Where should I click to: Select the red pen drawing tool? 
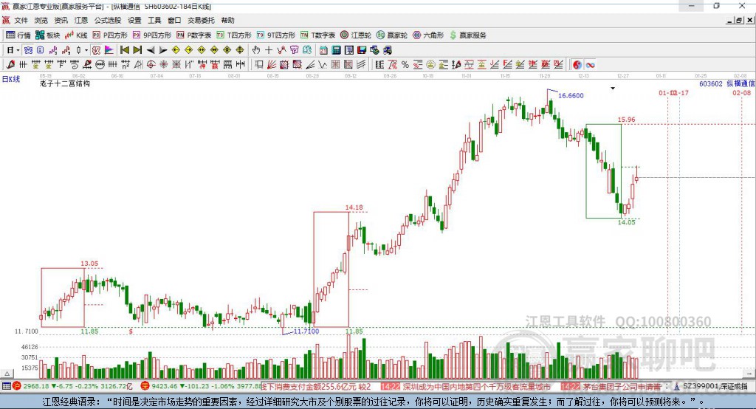pyautogui.click(x=10, y=65)
